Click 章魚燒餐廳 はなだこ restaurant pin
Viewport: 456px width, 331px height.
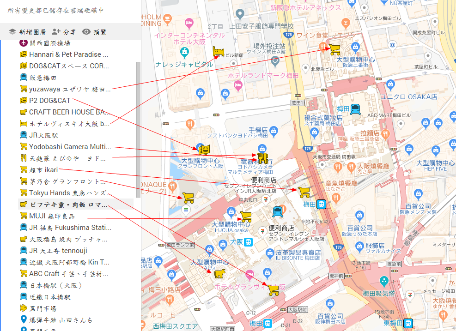(x=336, y=199)
